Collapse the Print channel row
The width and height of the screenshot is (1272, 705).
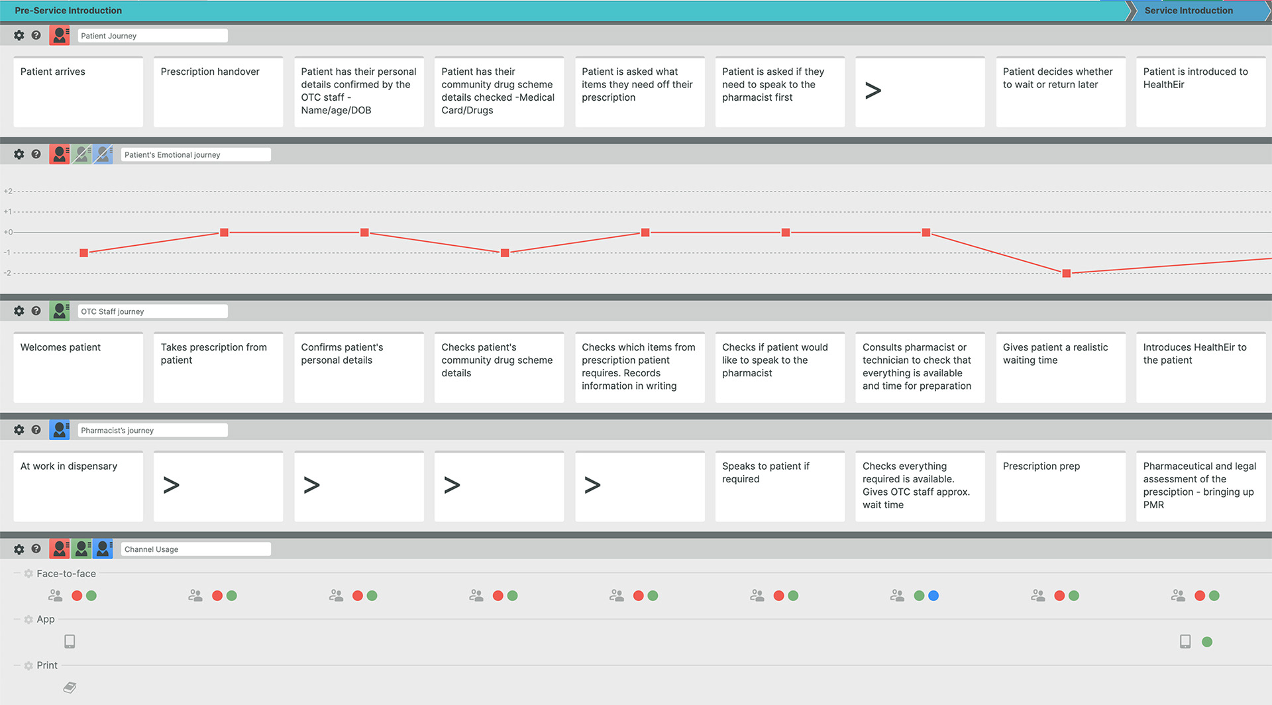(x=17, y=665)
